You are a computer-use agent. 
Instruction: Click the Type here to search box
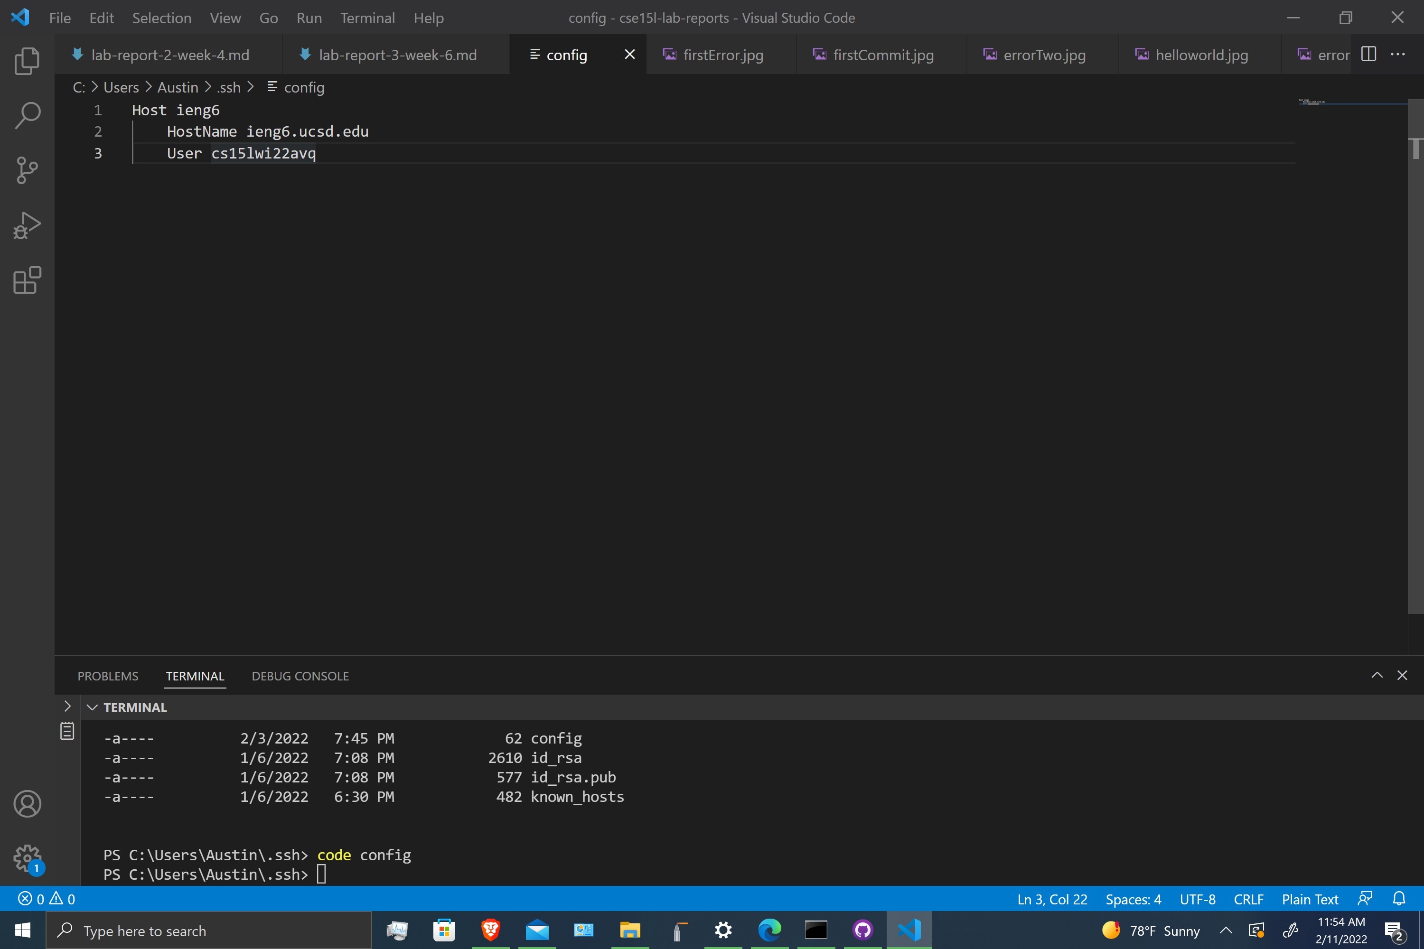point(209,930)
